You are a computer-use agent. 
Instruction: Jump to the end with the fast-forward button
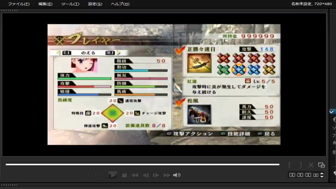pos(167,175)
